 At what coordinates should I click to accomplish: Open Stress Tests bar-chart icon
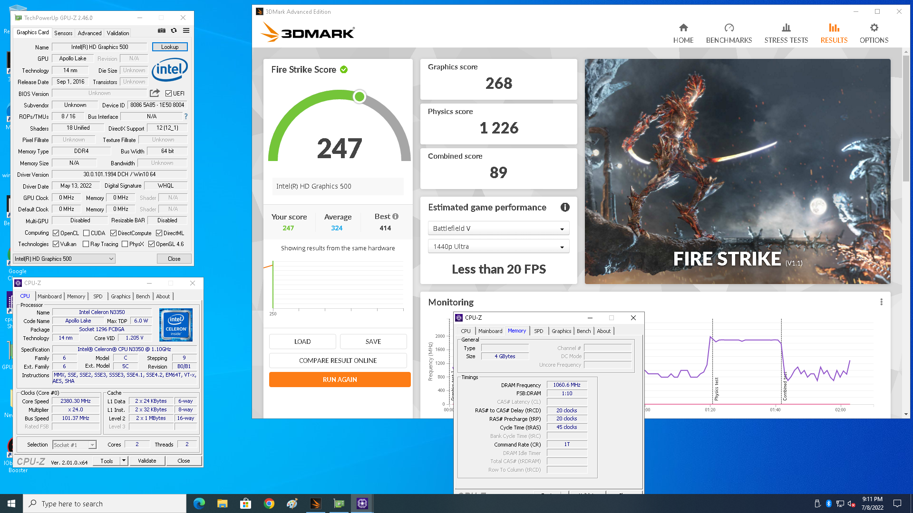(786, 28)
